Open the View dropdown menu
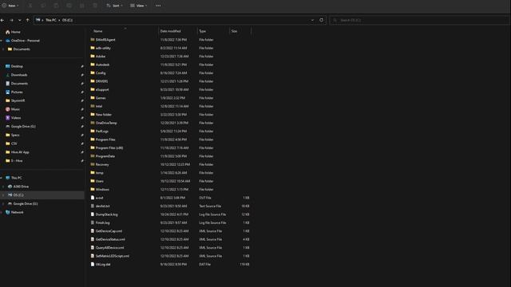511x287 pixels. (138, 6)
